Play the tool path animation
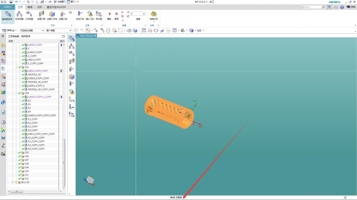Image resolution: width=357 pixels, height=200 pixels. [109, 16]
